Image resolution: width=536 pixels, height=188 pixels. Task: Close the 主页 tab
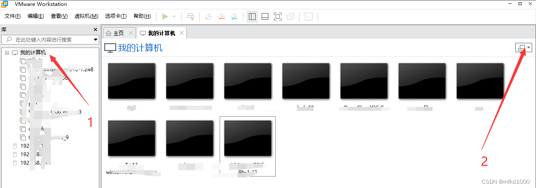[x=131, y=33]
